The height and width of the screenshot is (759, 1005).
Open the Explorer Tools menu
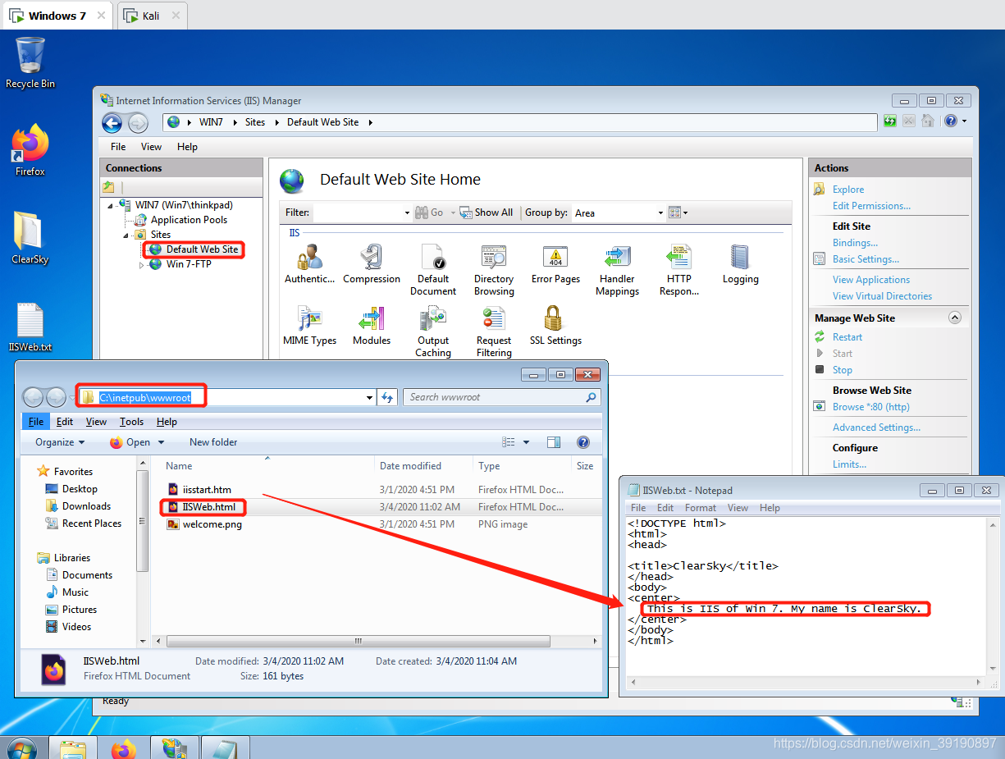pyautogui.click(x=131, y=422)
